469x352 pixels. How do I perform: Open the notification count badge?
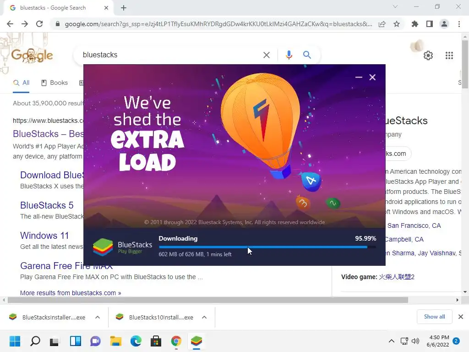coord(456,341)
